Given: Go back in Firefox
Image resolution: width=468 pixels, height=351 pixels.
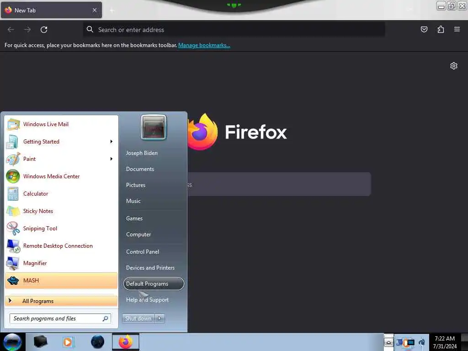Looking at the screenshot, I should pyautogui.click(x=11, y=30).
